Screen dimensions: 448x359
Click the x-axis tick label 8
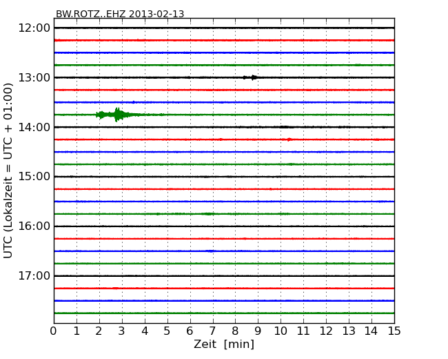(x=235, y=331)
